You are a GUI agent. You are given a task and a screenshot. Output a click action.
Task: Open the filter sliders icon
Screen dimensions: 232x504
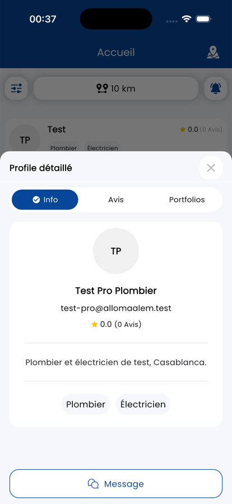coord(16,88)
